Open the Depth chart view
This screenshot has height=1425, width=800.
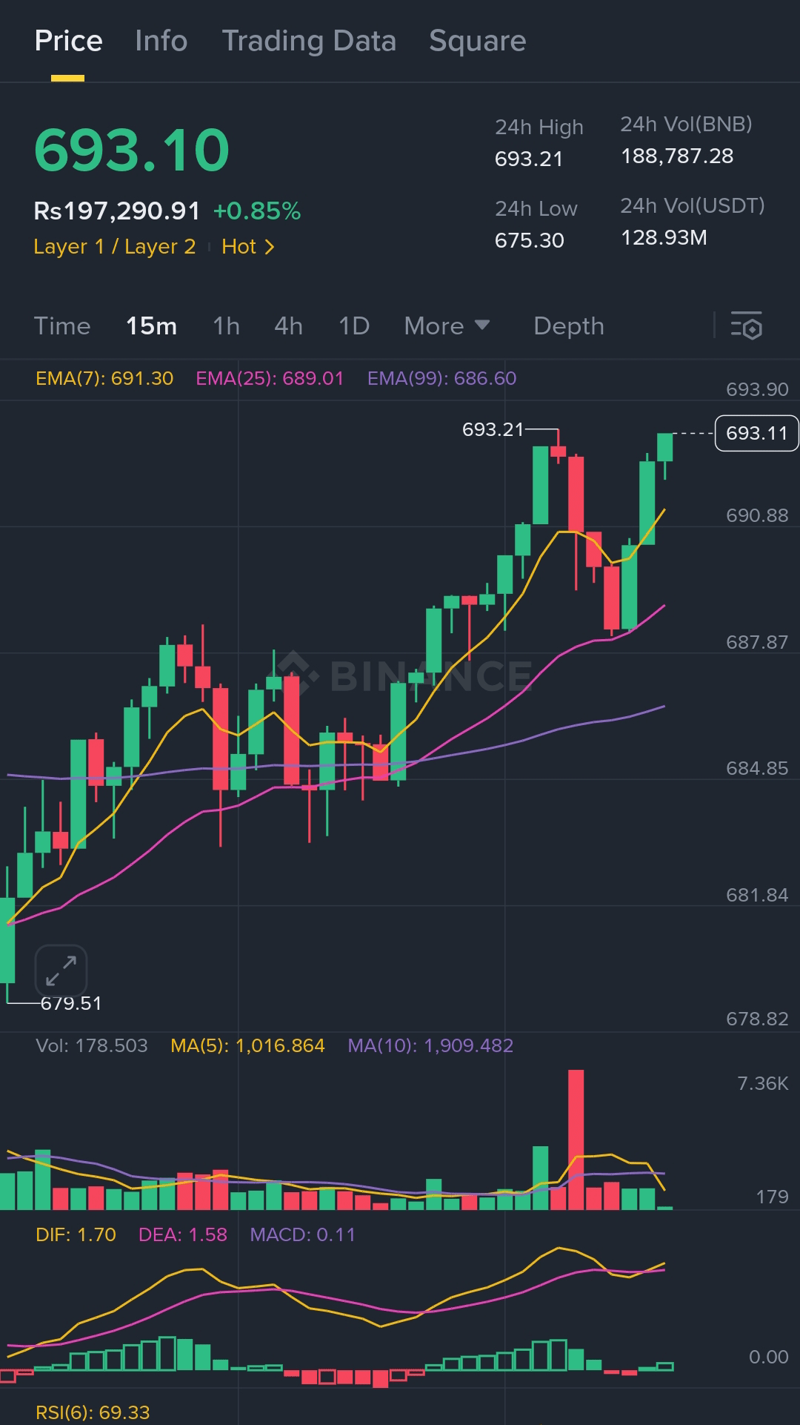point(569,325)
